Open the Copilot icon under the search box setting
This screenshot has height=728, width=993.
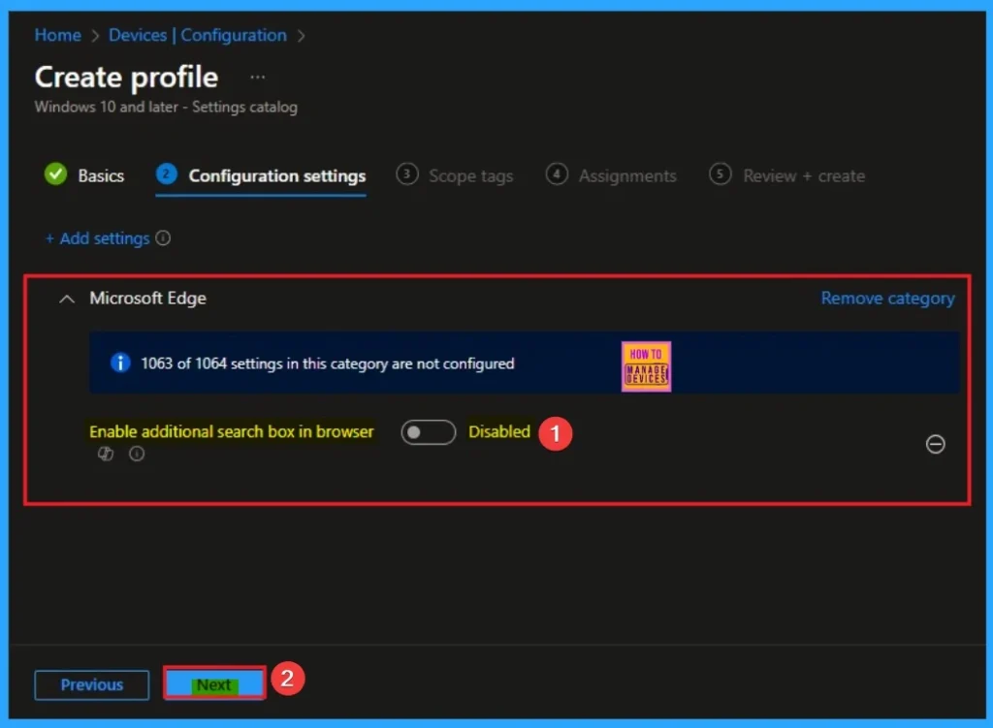click(x=105, y=454)
